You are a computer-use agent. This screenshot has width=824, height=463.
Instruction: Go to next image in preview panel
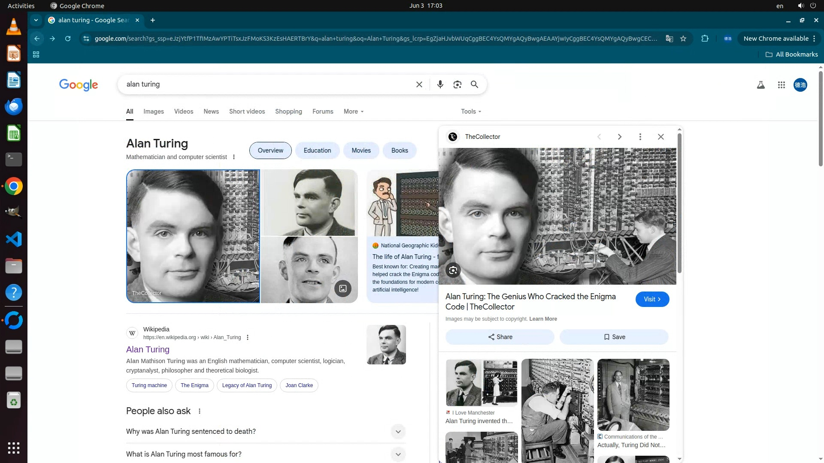619,137
